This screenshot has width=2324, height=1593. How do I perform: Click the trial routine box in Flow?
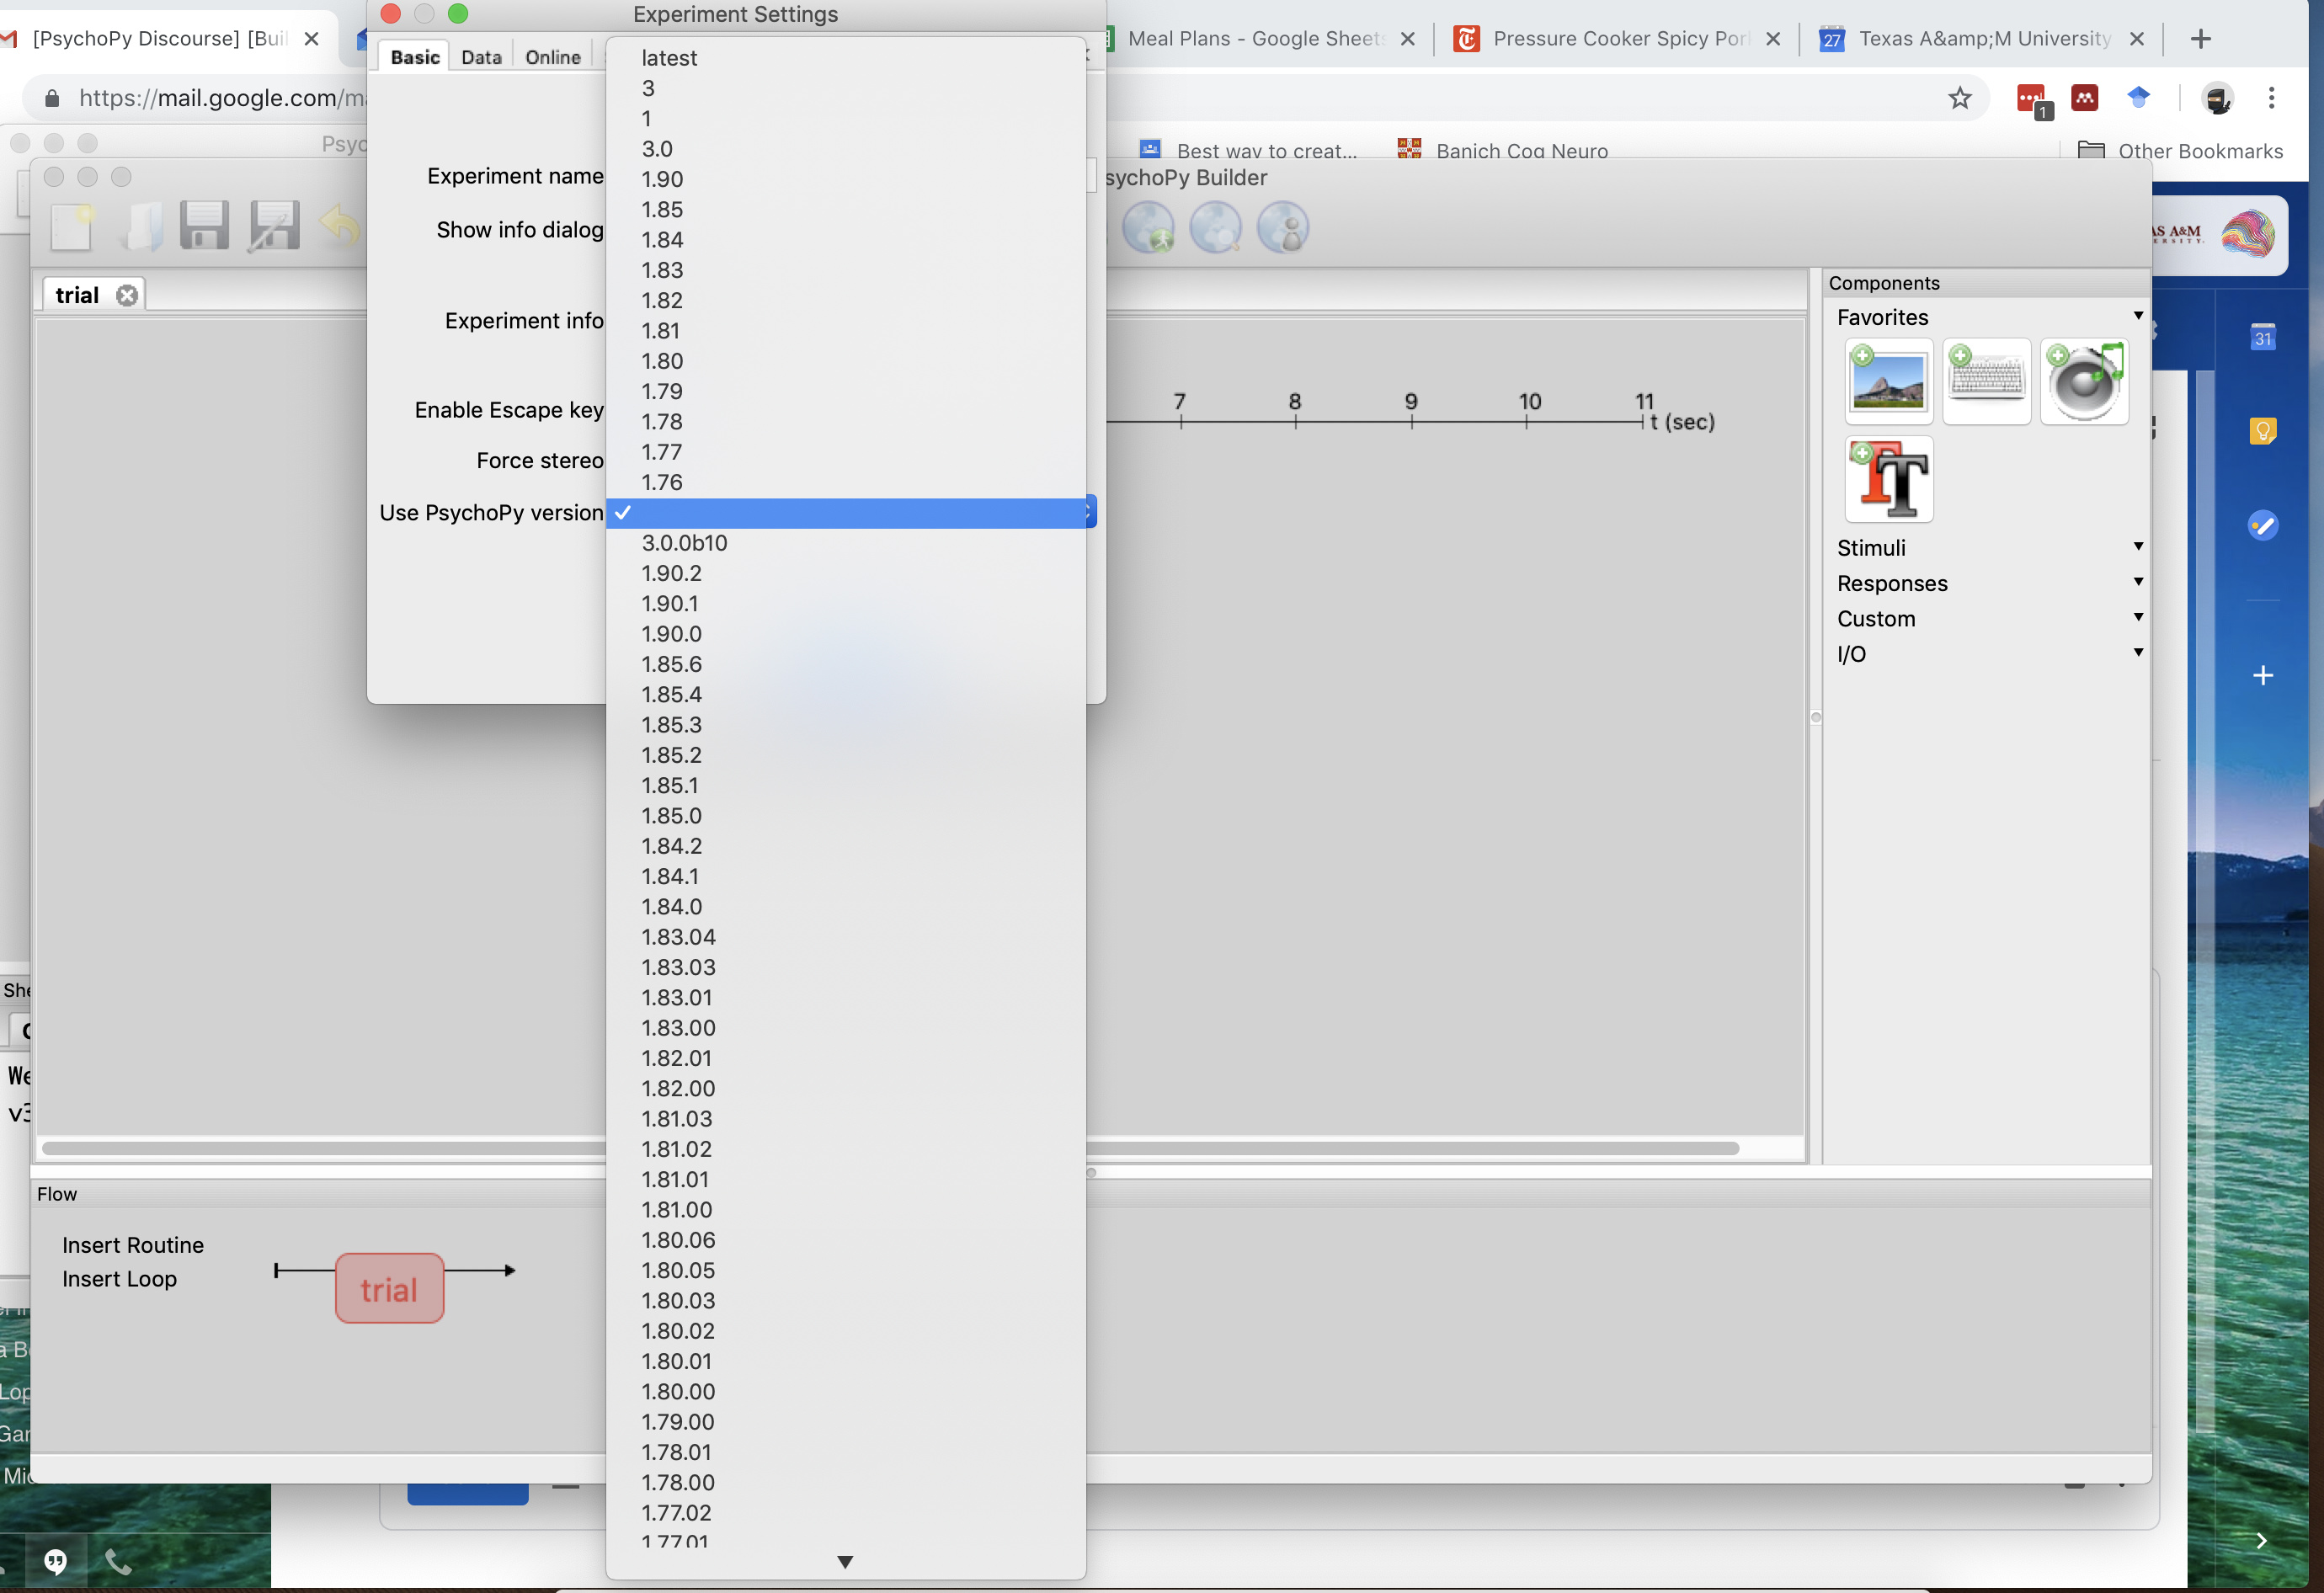click(389, 1289)
